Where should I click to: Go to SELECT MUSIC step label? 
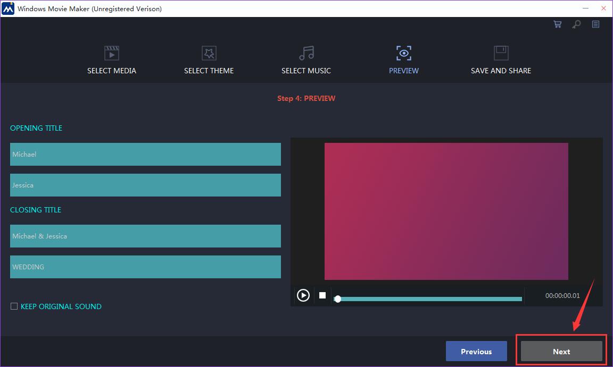tap(306, 71)
